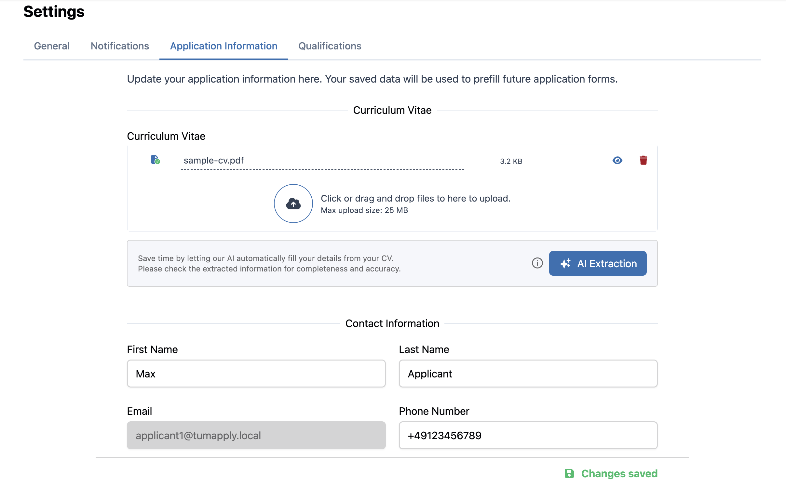Viewport: 786px width, 487px height.
Task: Click the drag and drop upload text
Action: pyautogui.click(x=415, y=198)
